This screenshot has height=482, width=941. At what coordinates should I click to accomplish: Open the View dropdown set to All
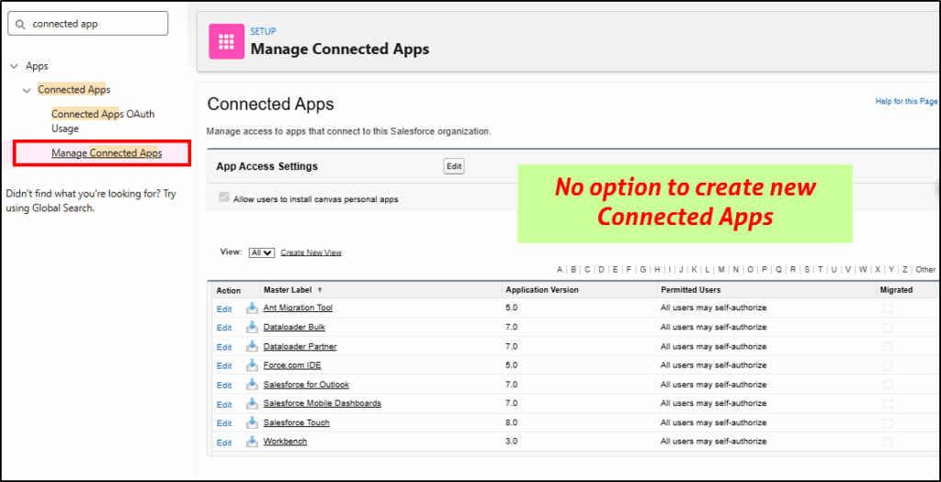click(261, 252)
